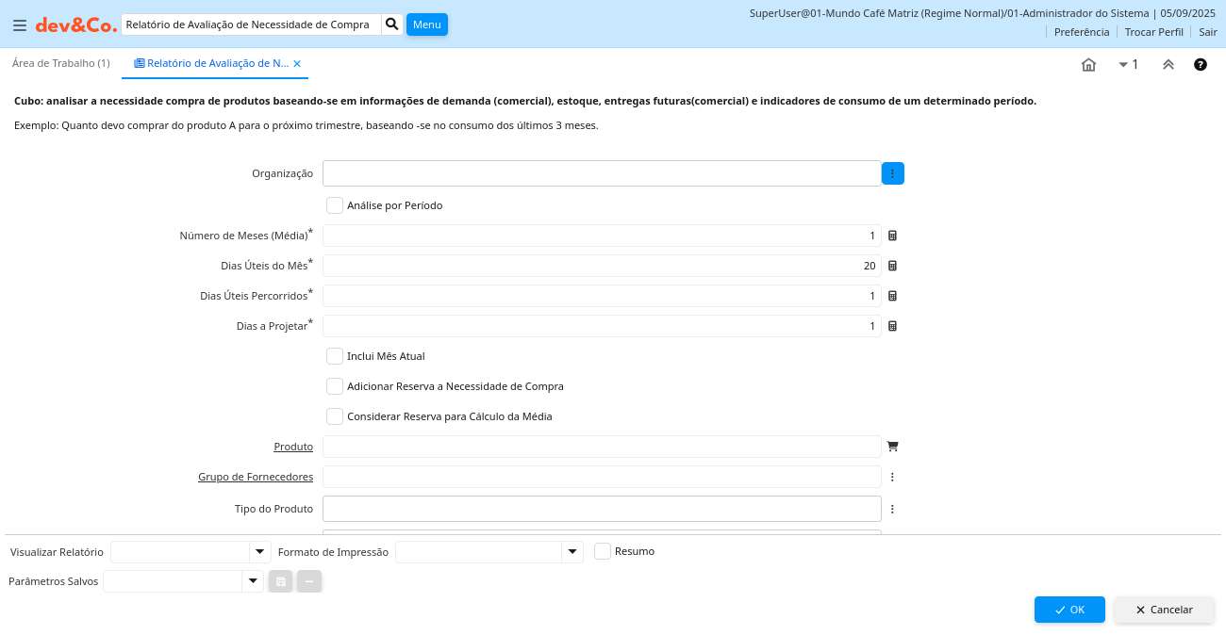Open the hamburger navigation menu

(x=19, y=25)
